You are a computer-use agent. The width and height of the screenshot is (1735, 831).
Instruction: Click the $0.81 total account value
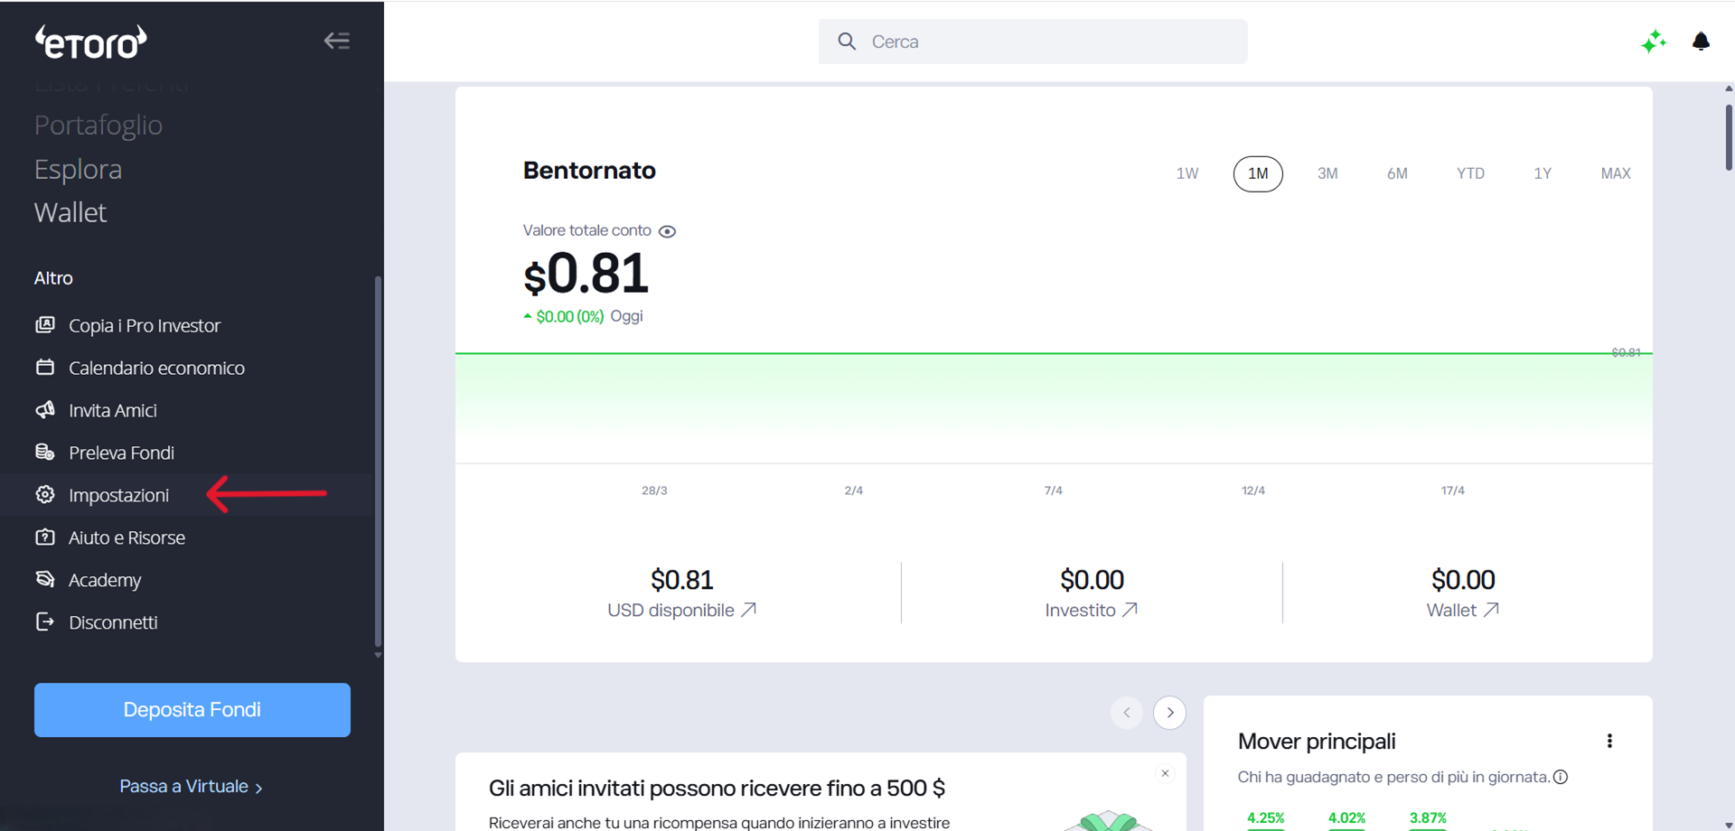point(586,274)
